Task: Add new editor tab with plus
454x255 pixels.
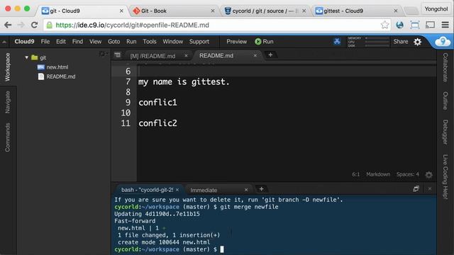Action: coord(270,55)
